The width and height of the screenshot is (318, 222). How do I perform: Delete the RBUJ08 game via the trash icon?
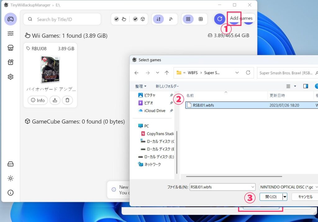(x=67, y=100)
